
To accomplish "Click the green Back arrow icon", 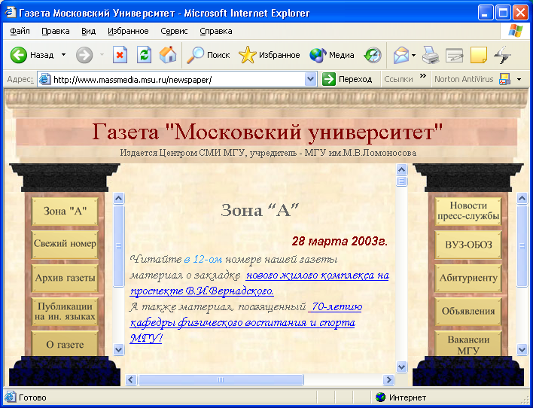I will (18, 55).
